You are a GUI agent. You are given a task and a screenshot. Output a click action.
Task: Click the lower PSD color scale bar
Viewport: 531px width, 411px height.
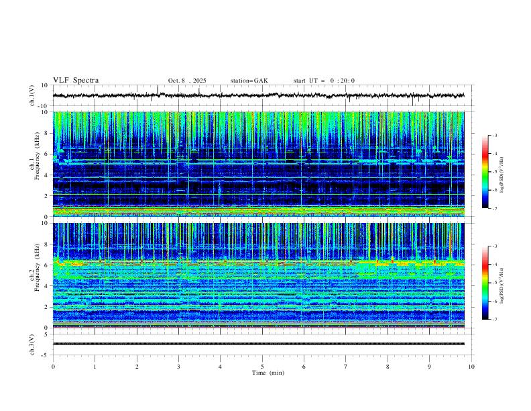485,283
